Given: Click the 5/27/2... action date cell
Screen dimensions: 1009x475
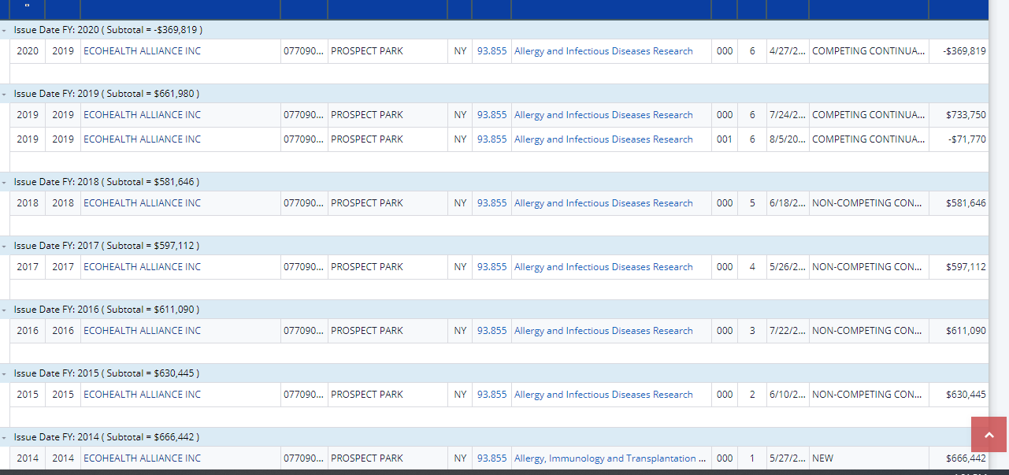Looking at the screenshot, I should (x=788, y=458).
